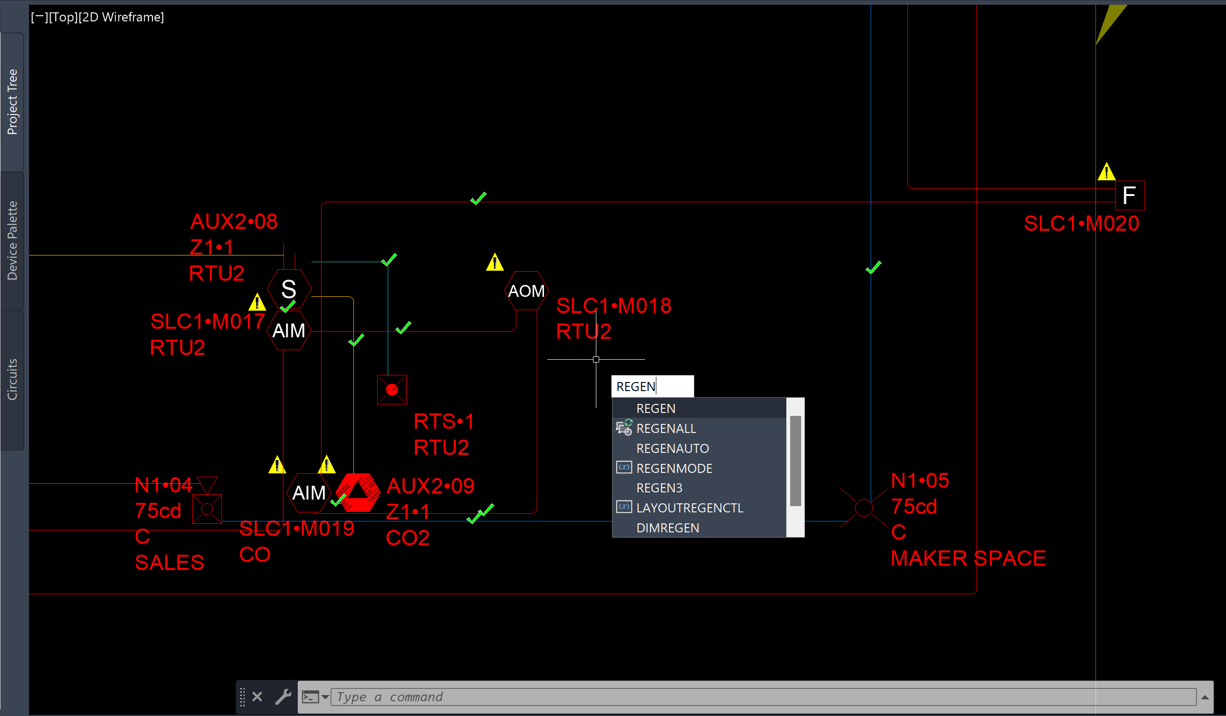Select the F device box
This screenshot has width=1226, height=716.
click(1130, 196)
